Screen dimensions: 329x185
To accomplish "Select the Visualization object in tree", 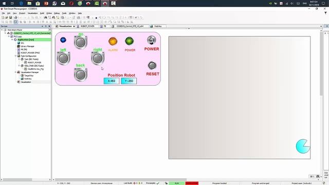I will coord(26,82).
